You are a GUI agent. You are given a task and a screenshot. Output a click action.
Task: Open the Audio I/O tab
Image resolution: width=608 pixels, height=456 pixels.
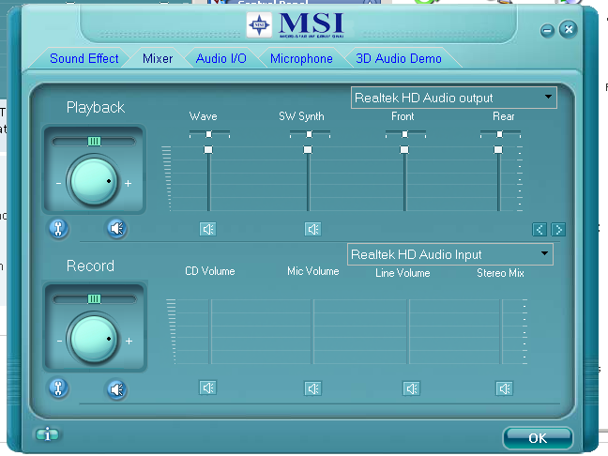(221, 58)
